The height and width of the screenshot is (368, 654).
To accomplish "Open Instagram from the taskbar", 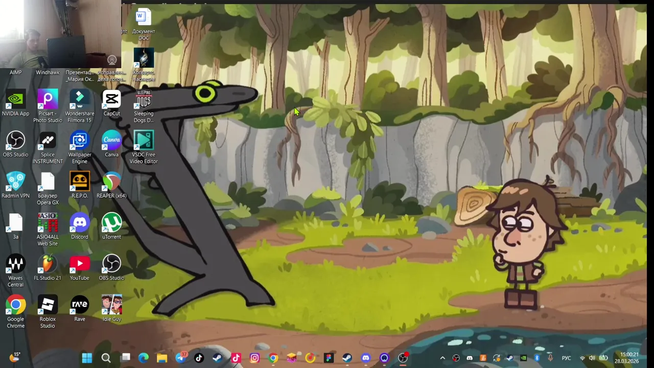I will click(x=254, y=358).
